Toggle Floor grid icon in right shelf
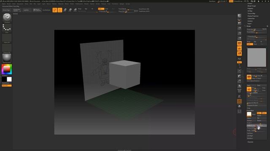This screenshot has height=151, width=270. [239, 49]
